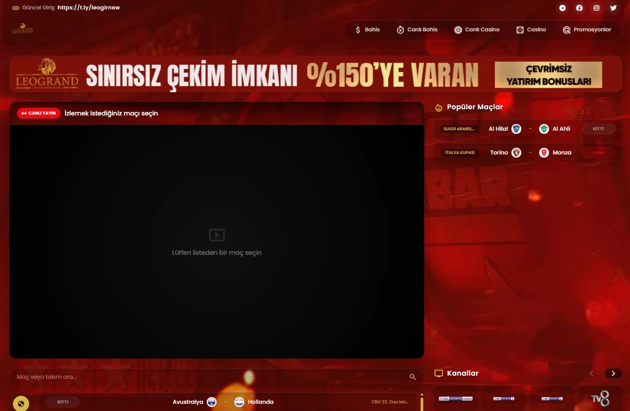The image size is (630, 411).
Task: Open the Instagram social icon
Action: coord(596,8)
